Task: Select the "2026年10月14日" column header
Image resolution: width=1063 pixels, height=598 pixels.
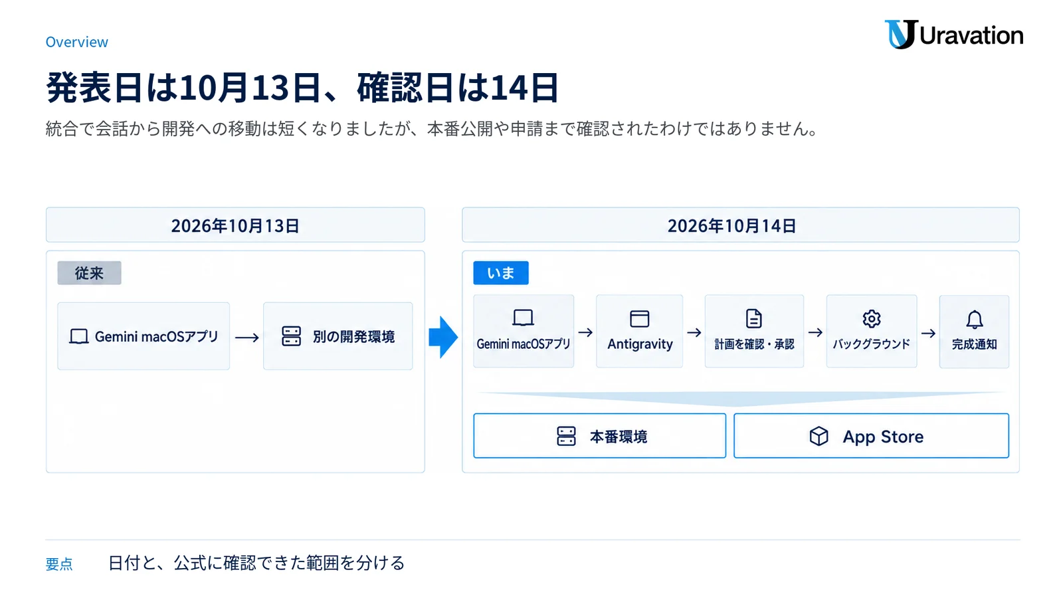Action: (x=741, y=225)
